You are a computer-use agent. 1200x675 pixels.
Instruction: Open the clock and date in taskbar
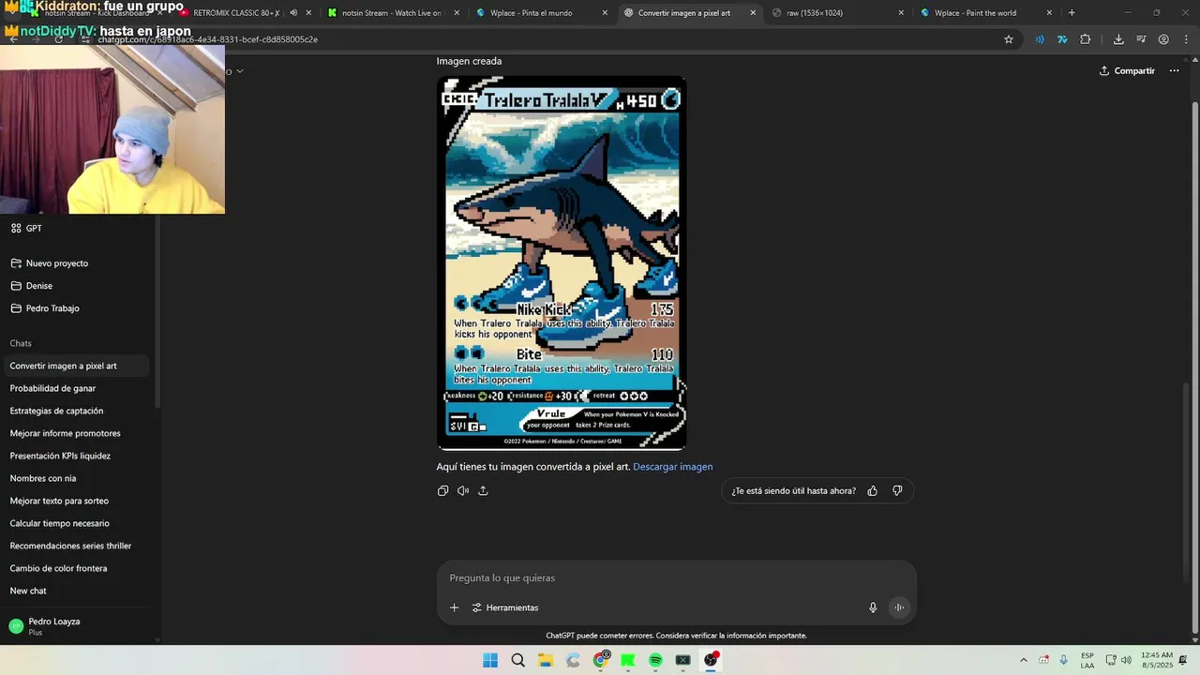[x=1158, y=660]
